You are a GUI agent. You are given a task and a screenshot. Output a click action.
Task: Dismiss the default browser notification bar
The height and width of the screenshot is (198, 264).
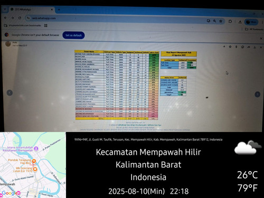click(261, 38)
